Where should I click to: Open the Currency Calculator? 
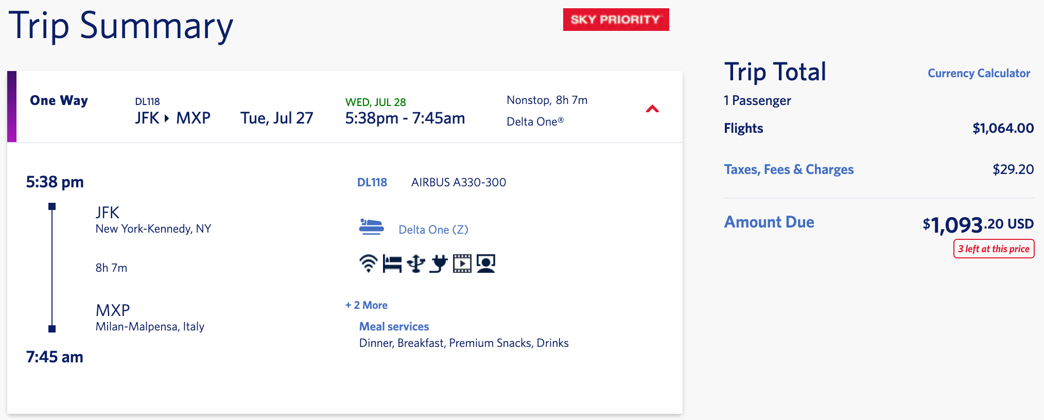(x=979, y=73)
